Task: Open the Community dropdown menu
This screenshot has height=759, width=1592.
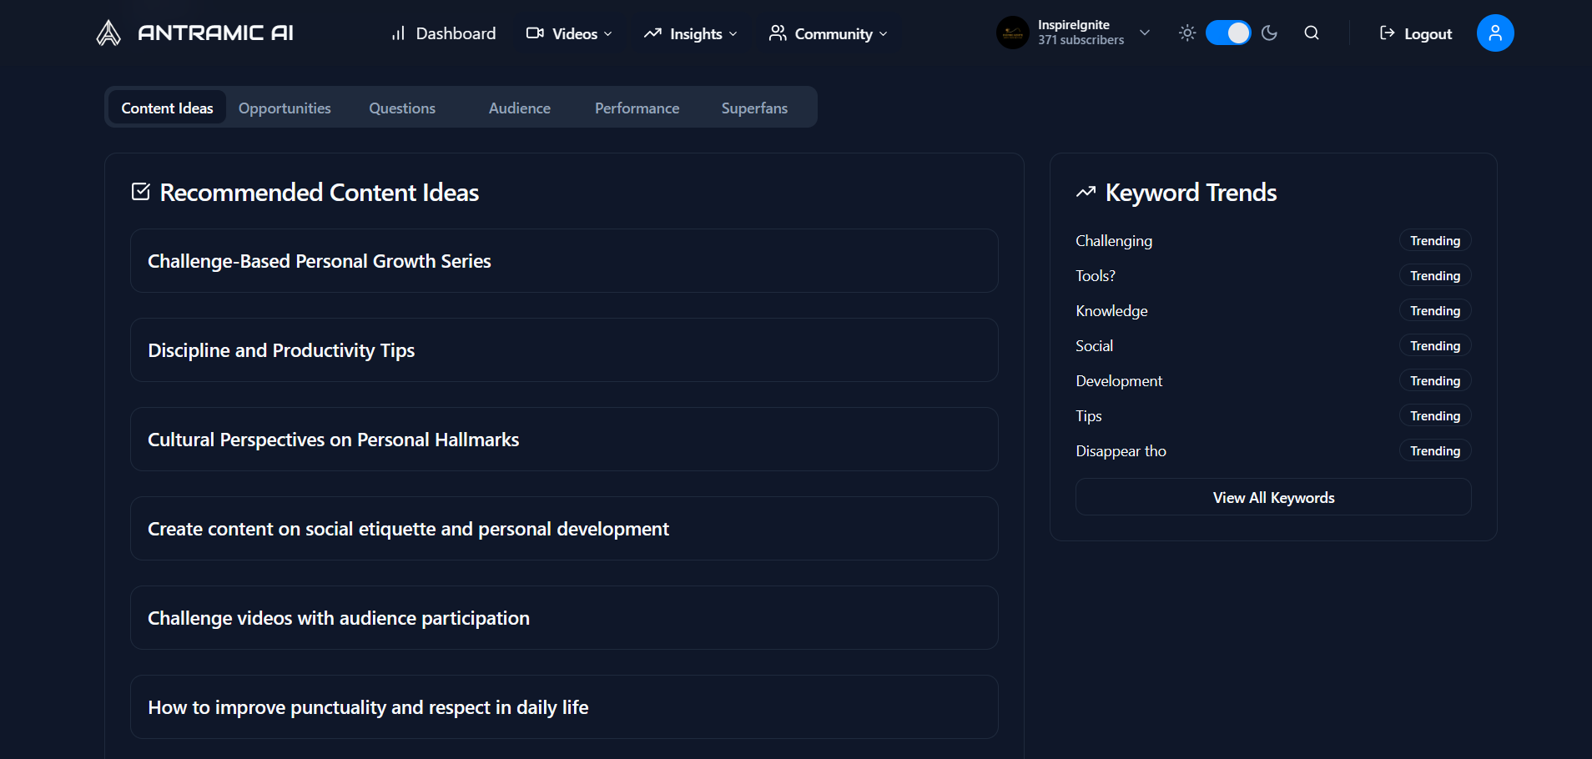Action: [x=828, y=33]
